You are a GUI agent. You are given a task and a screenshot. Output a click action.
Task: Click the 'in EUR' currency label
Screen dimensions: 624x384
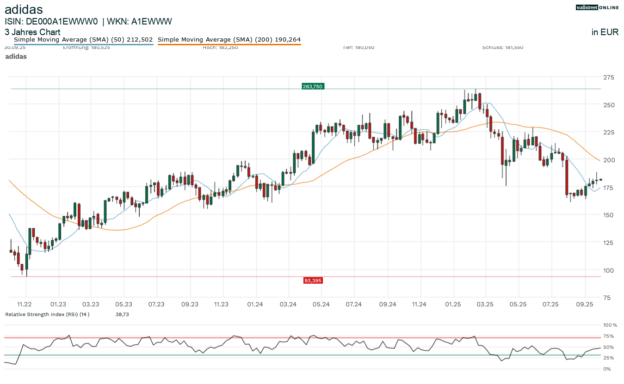605,32
